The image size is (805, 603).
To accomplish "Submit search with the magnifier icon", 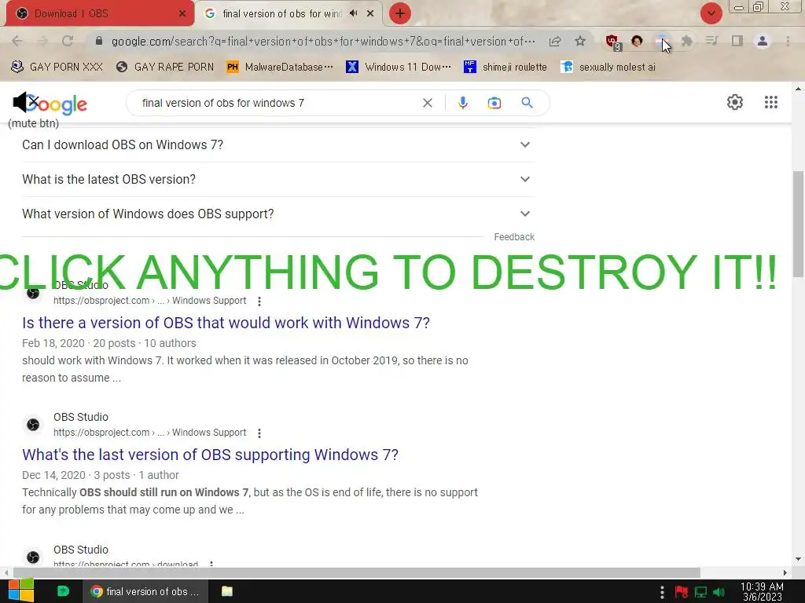I will [527, 103].
